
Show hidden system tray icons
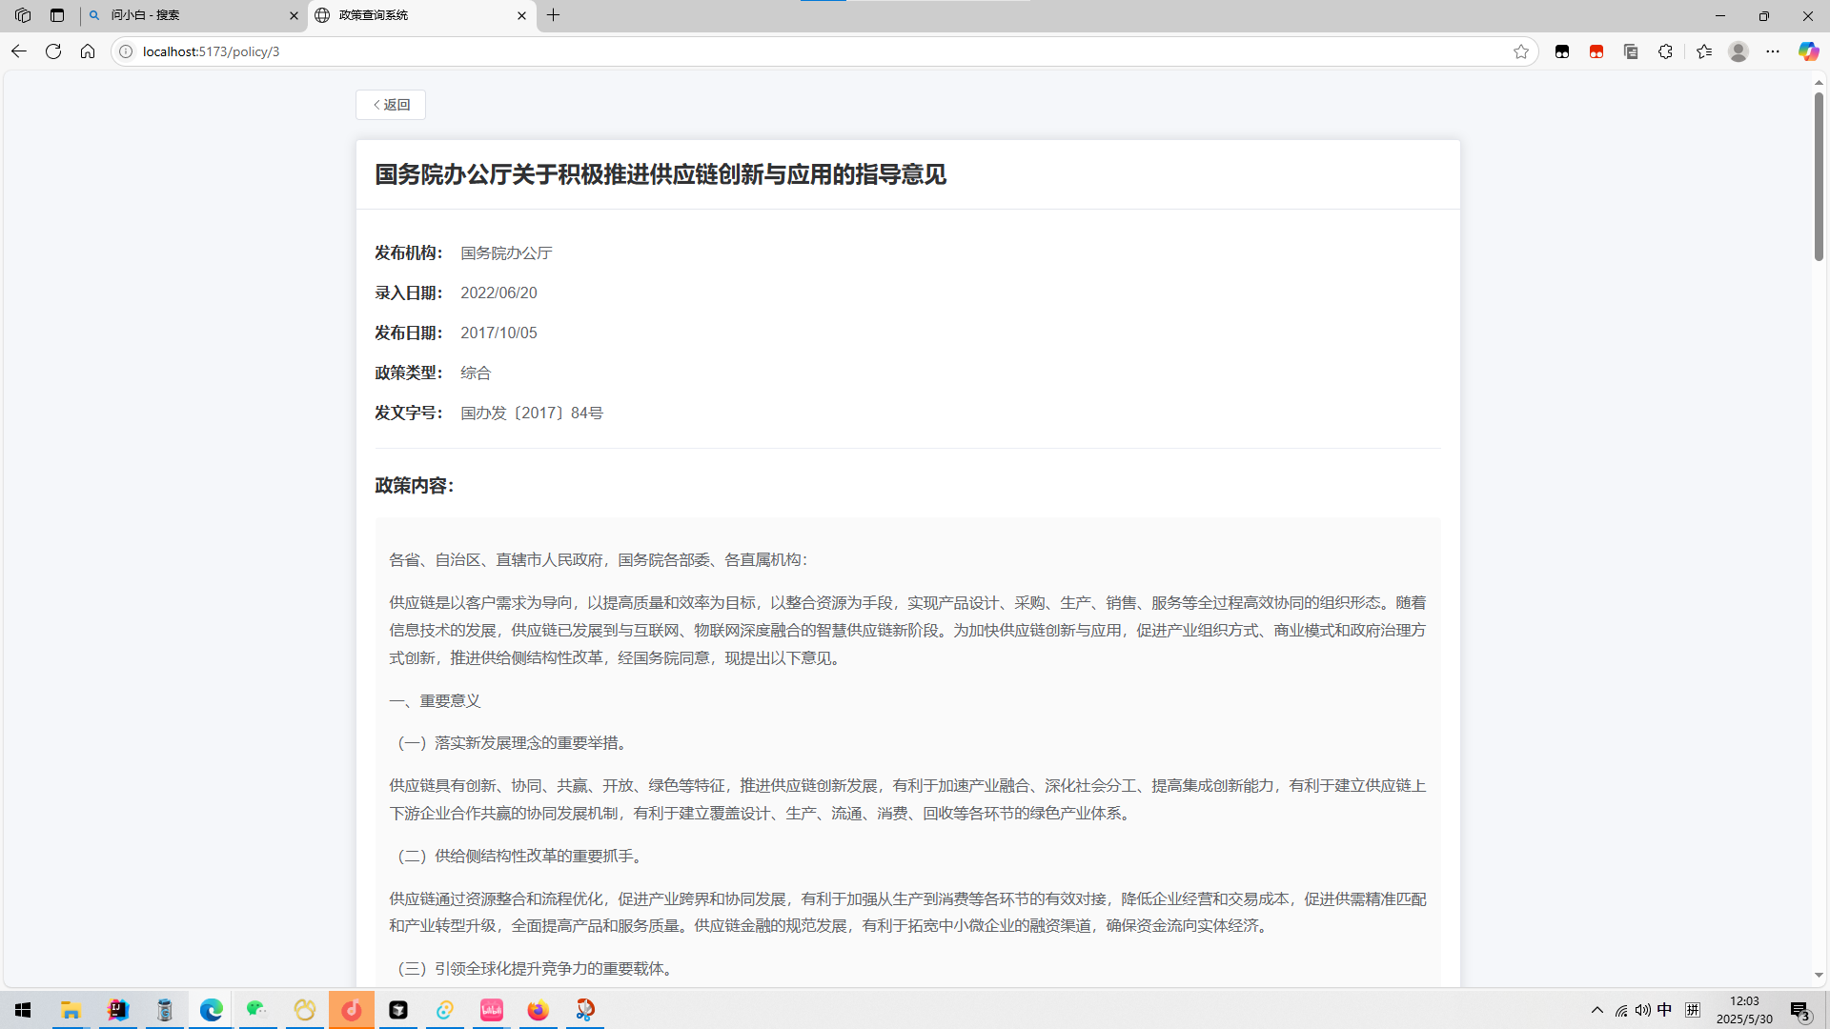(1597, 1010)
